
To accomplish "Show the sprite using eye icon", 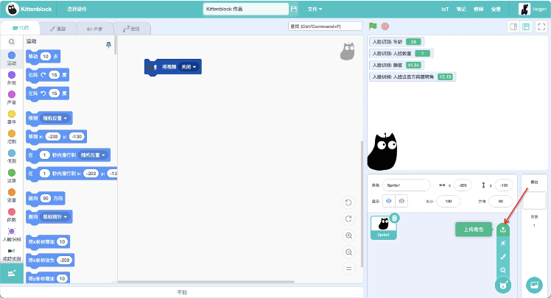I will pos(389,201).
